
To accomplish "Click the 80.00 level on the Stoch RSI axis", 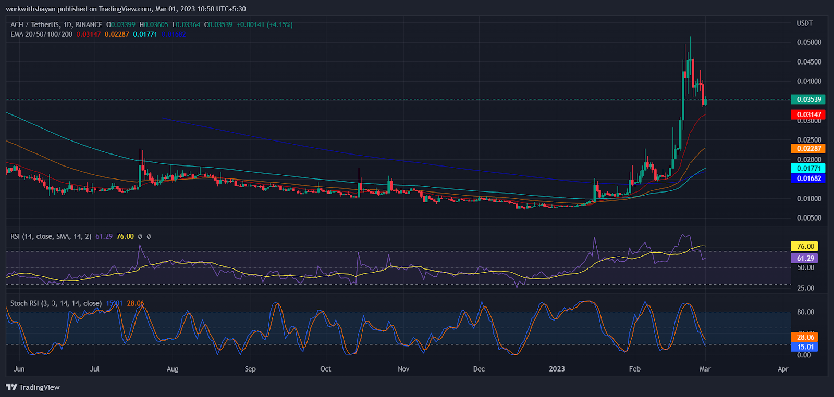I will click(x=805, y=312).
